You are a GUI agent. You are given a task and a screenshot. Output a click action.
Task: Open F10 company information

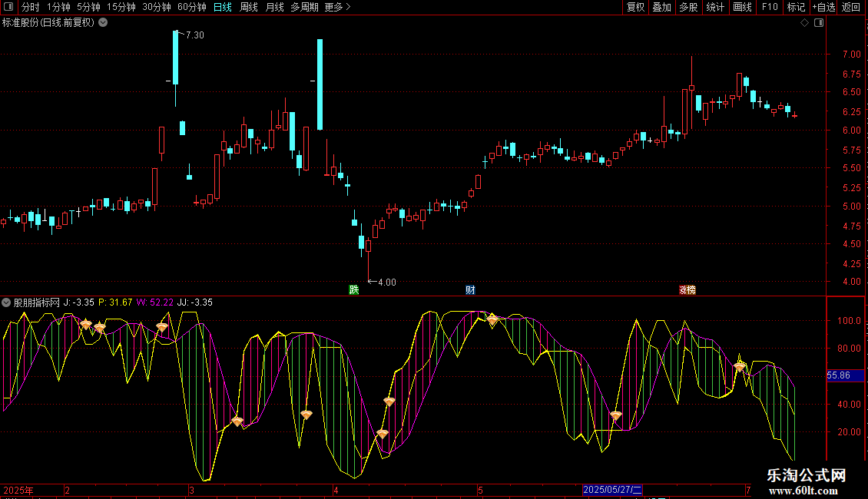click(x=770, y=7)
